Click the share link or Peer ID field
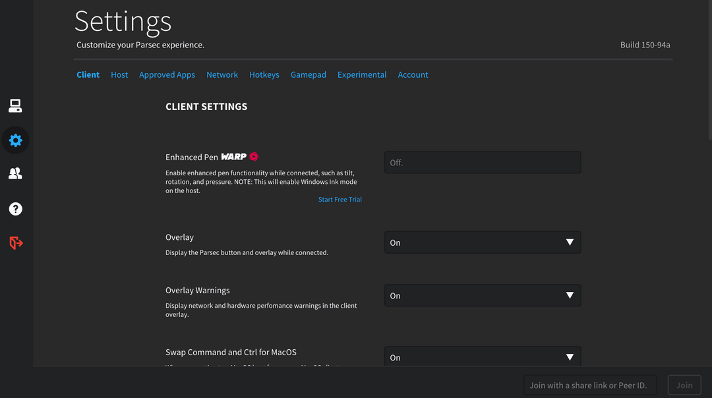Screen dimensions: 712x398 click(590, 385)
